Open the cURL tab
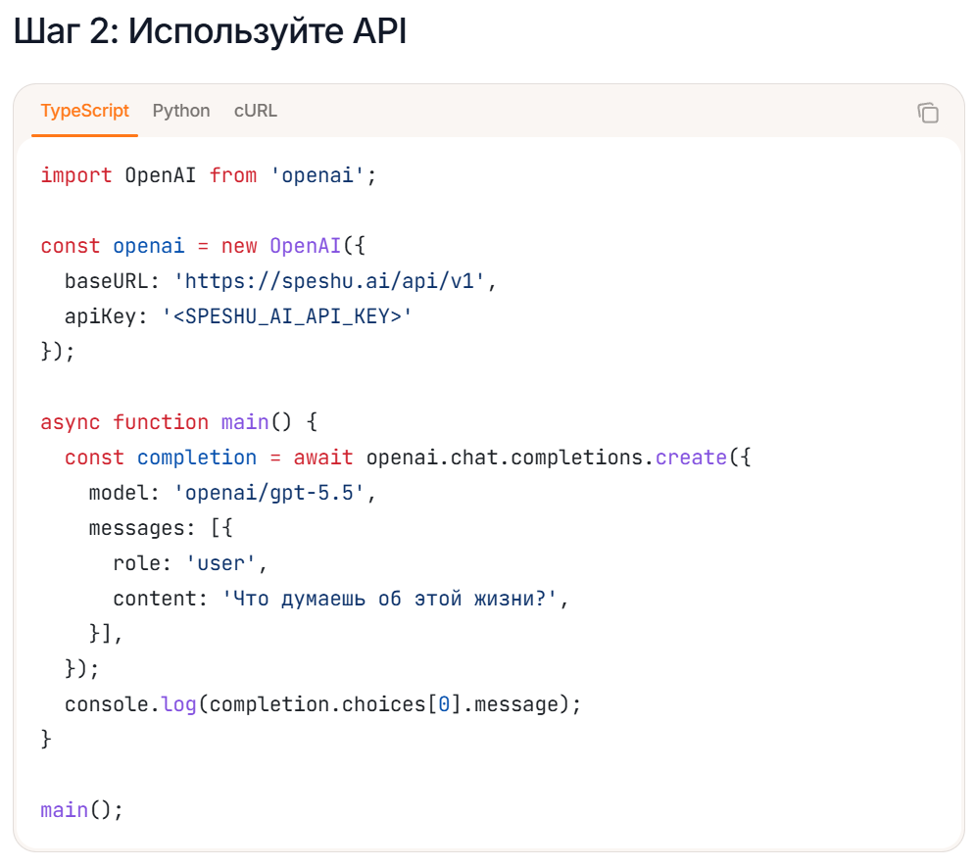The image size is (976, 867). pos(255,111)
